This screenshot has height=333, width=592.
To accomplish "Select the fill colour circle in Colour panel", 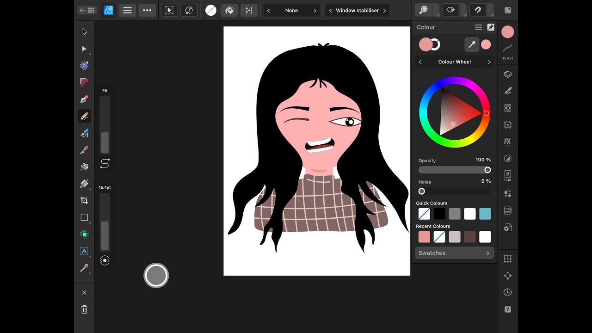I will (x=425, y=44).
